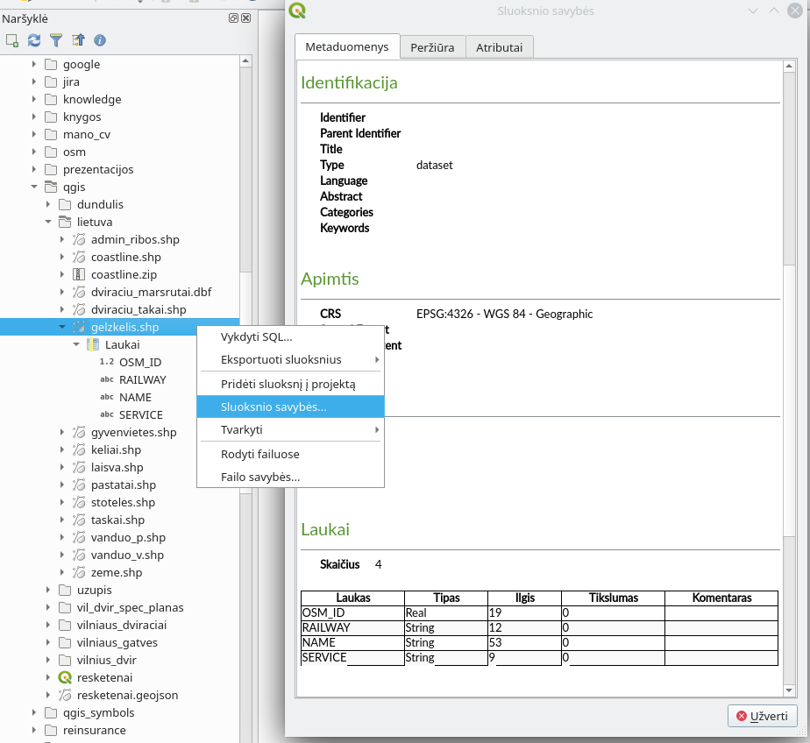Click the Add Selected Layers browser icon
The width and height of the screenshot is (810, 743).
[12, 40]
